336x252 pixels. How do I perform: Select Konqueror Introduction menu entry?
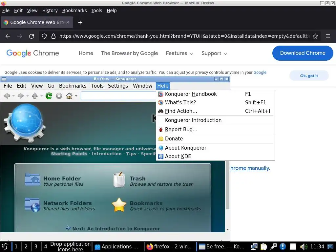point(215,120)
